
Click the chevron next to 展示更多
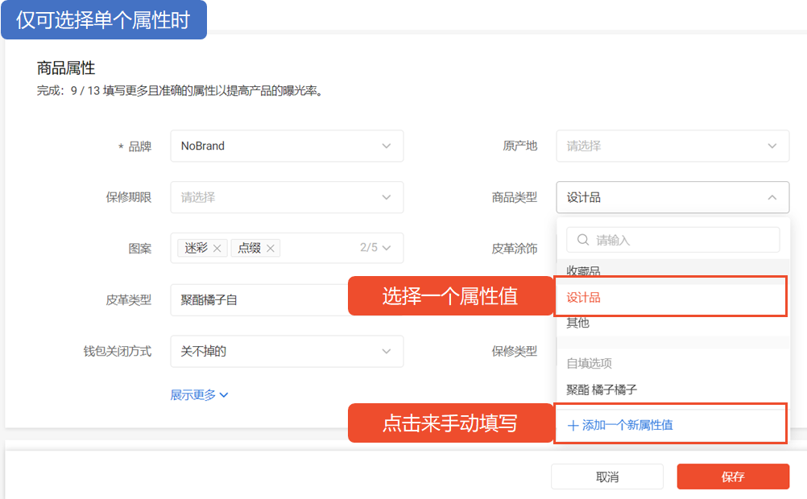224,395
